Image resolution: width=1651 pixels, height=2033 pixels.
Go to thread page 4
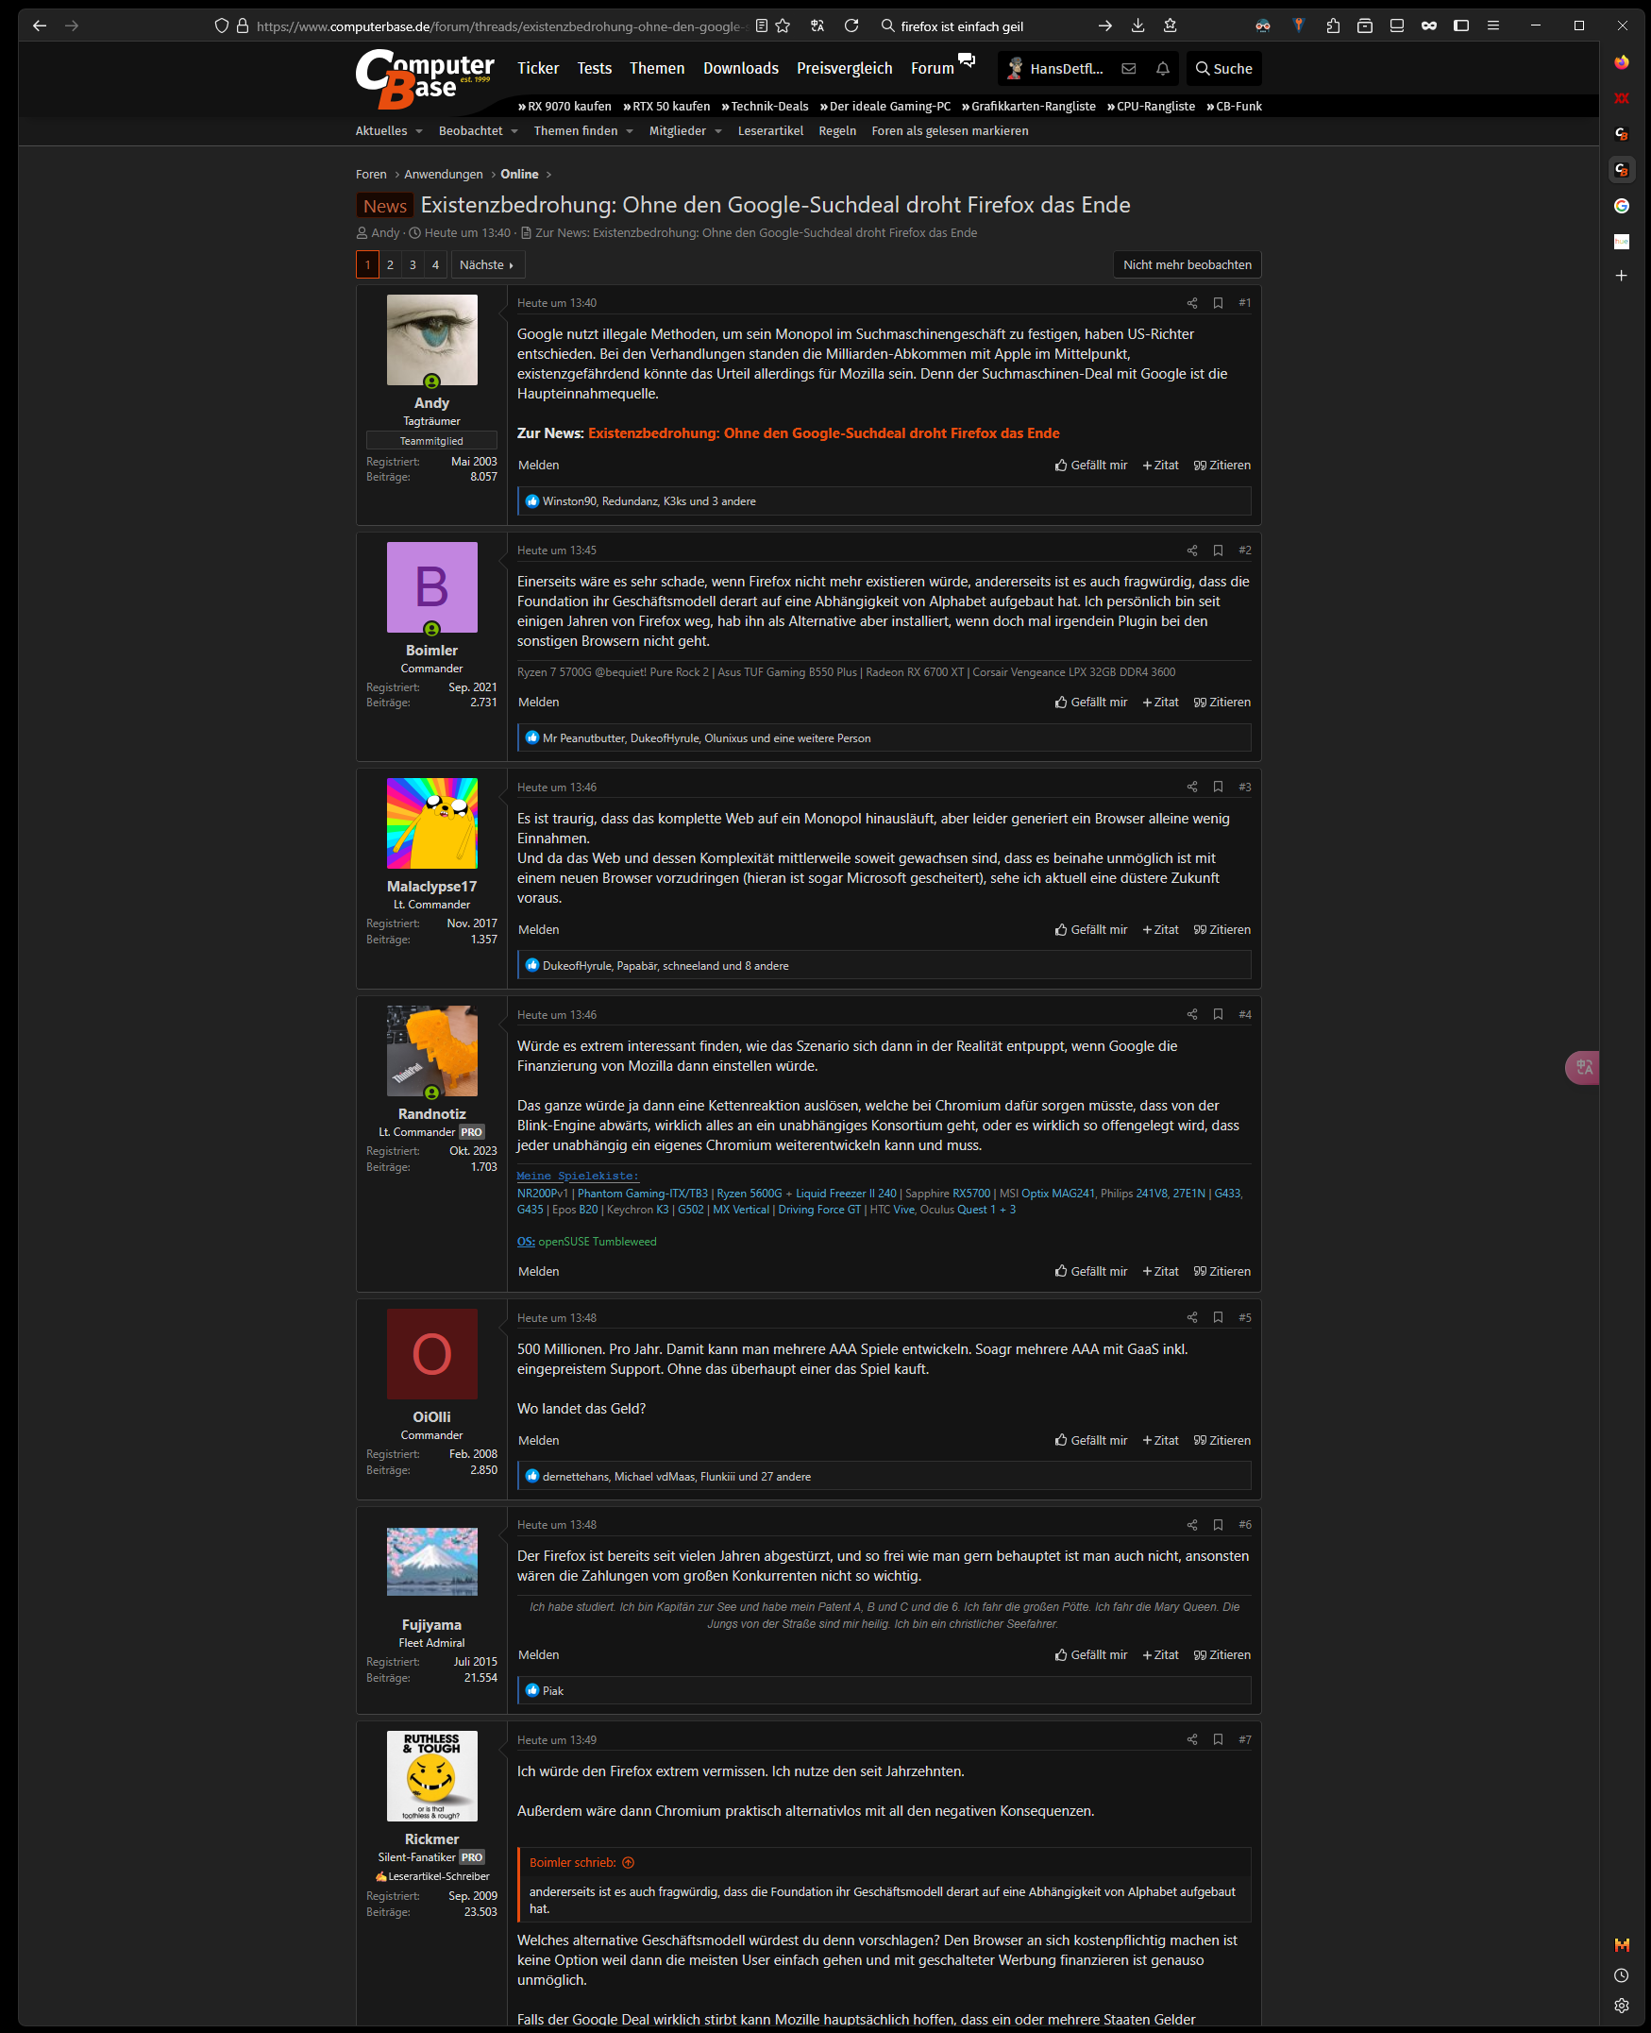[x=435, y=264]
